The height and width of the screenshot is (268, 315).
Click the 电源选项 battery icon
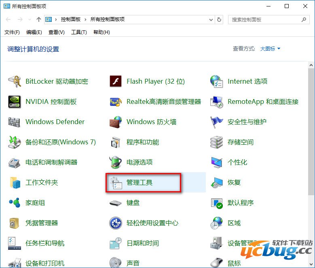click(x=116, y=162)
